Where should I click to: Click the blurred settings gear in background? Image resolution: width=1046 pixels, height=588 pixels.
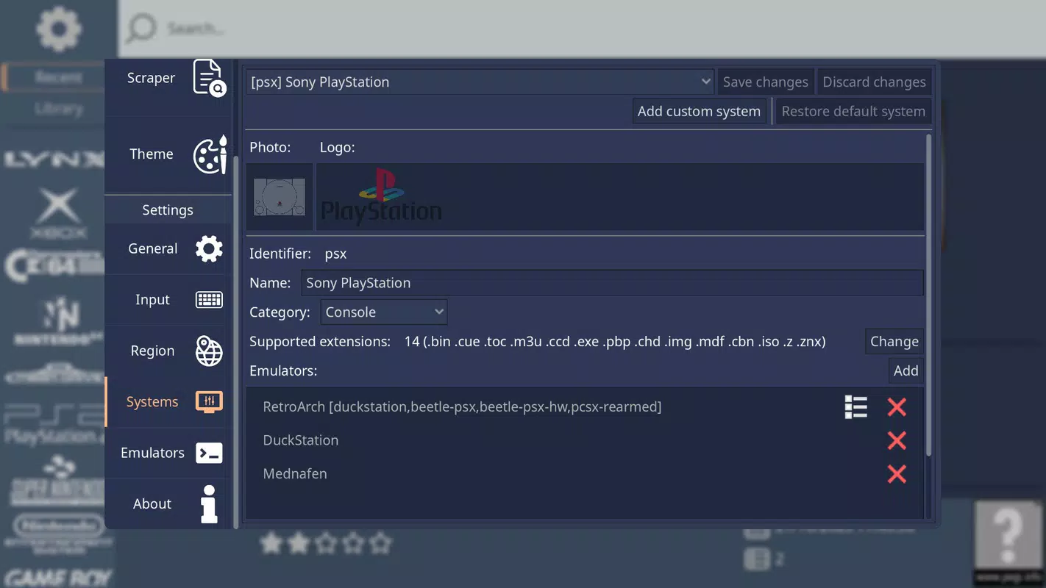(x=58, y=28)
